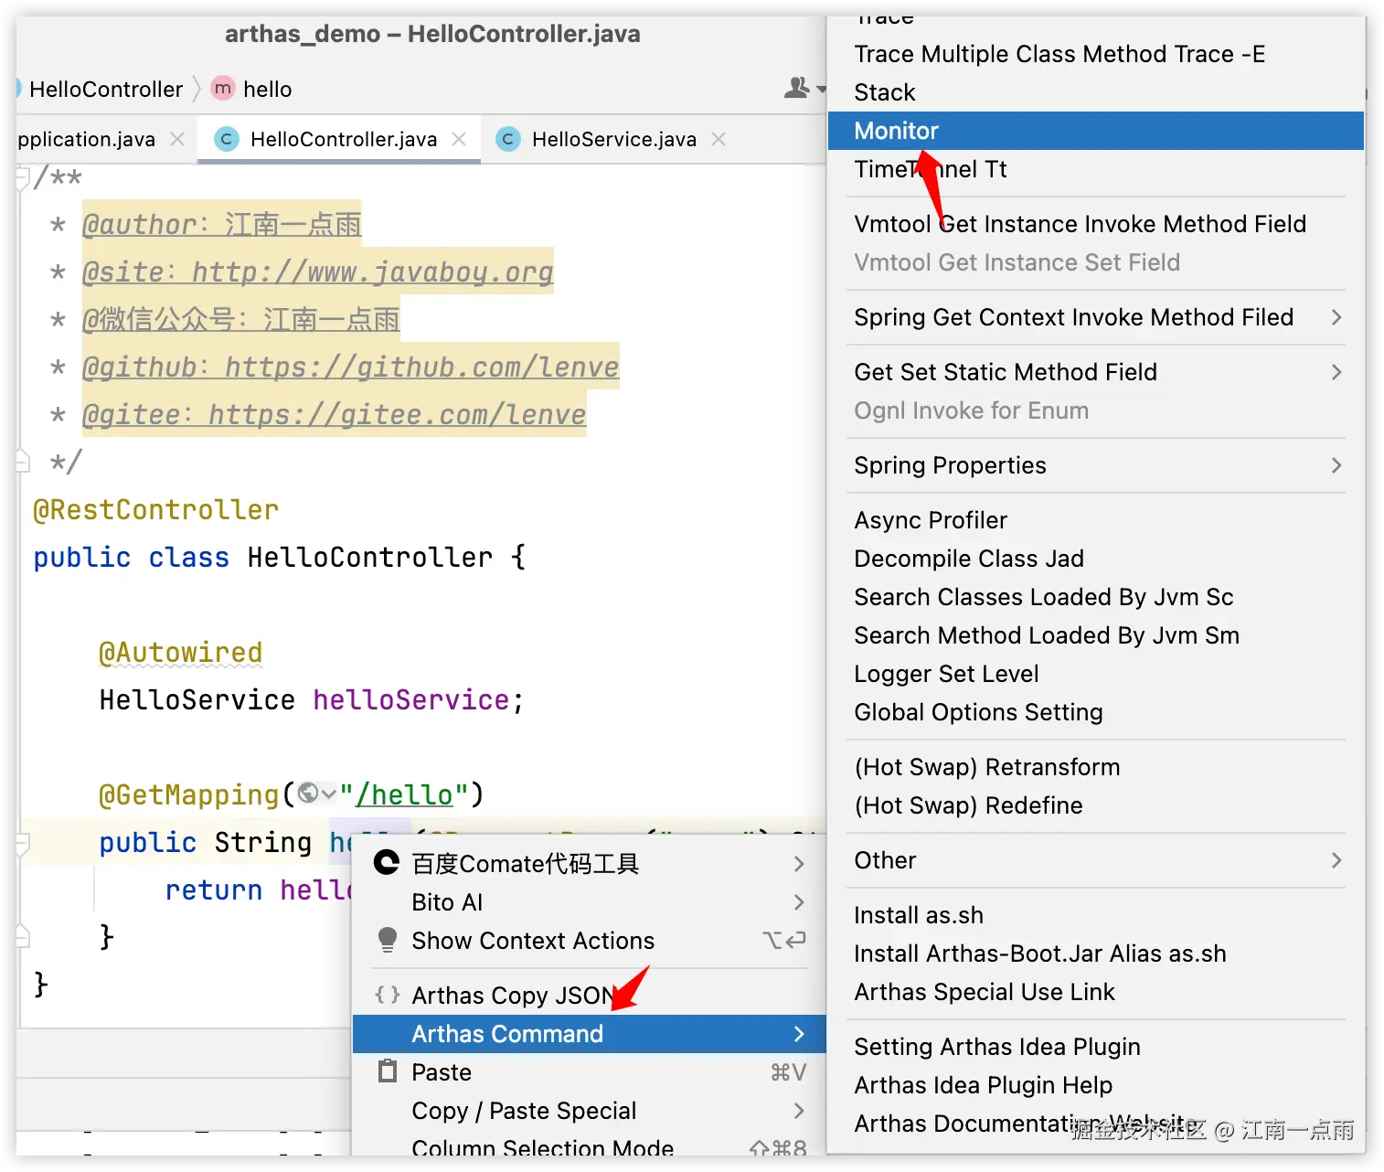Click the fold end marker at comment close
Image resolution: width=1384 pixels, height=1172 pixels.
pyautogui.click(x=23, y=461)
